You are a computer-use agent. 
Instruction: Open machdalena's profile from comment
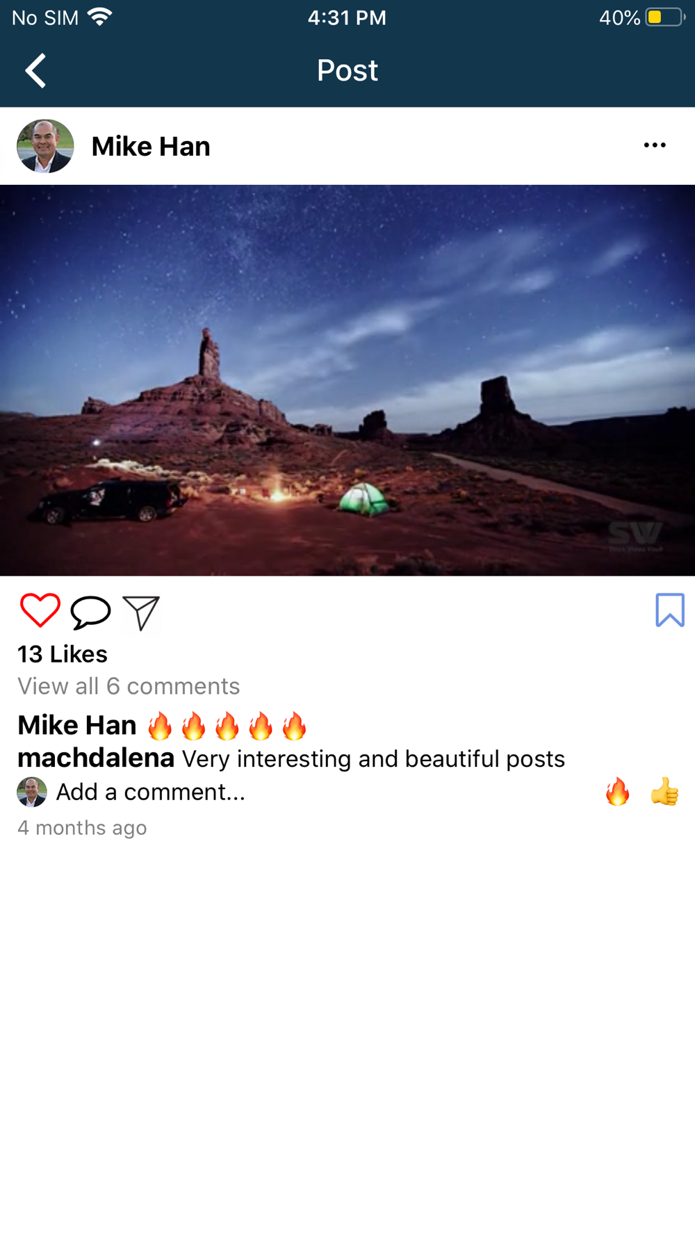click(96, 758)
